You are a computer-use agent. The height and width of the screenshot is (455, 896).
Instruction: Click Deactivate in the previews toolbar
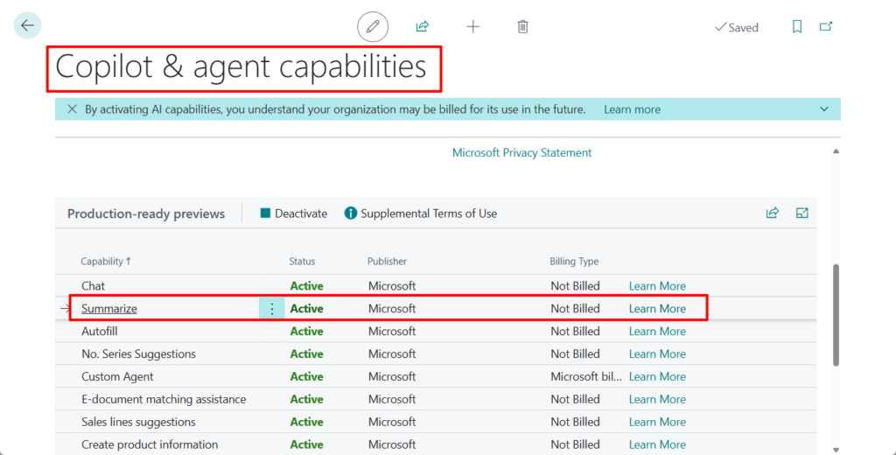(293, 213)
